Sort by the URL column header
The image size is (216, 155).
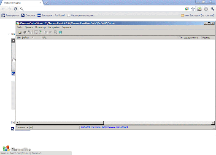[x=110, y=37]
